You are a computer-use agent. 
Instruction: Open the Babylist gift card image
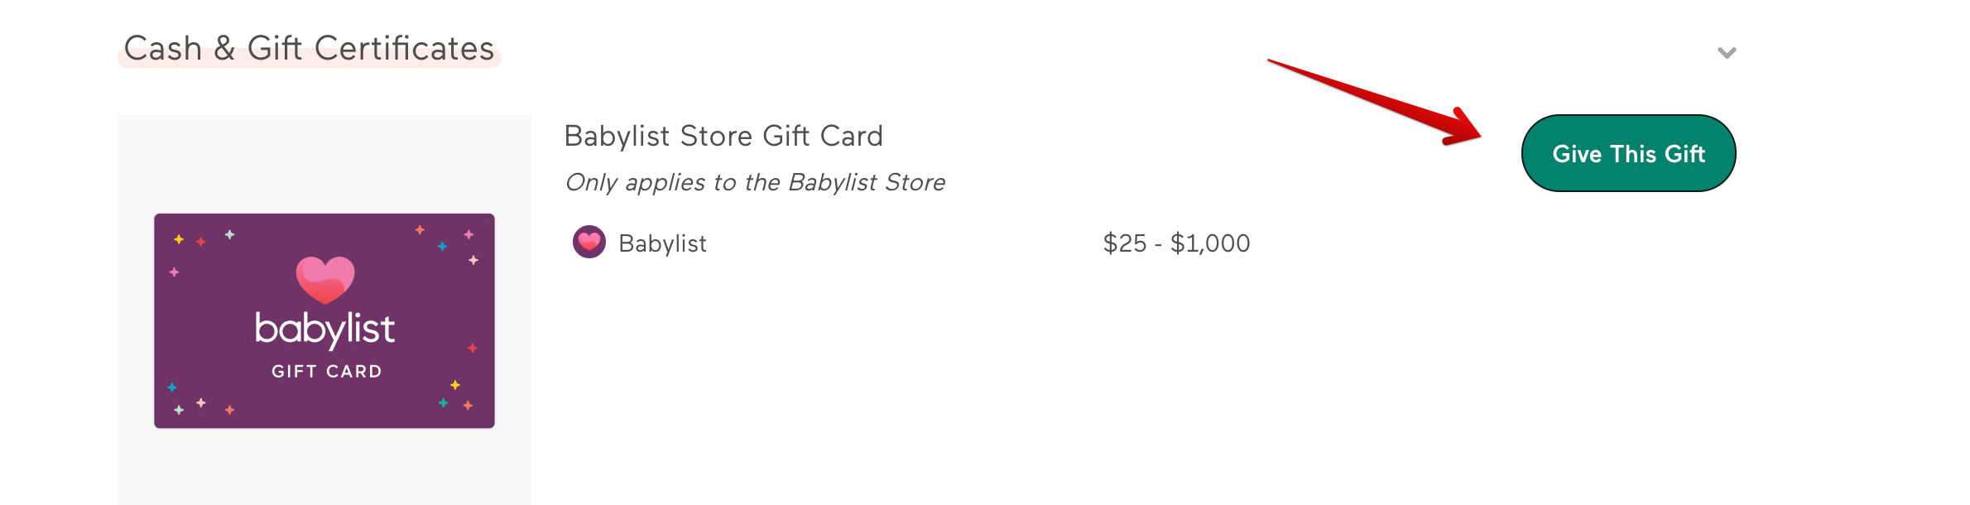(324, 320)
